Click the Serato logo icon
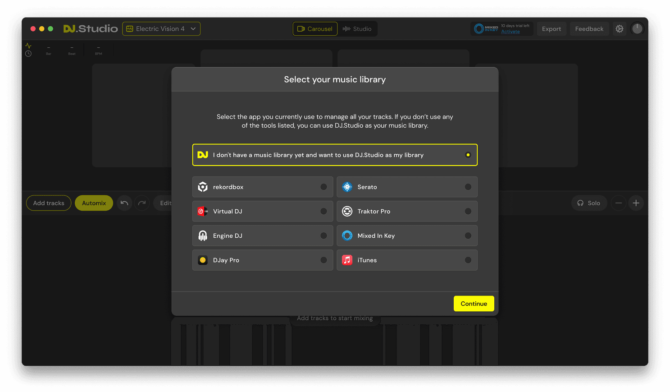The image size is (670, 392). coord(347,187)
